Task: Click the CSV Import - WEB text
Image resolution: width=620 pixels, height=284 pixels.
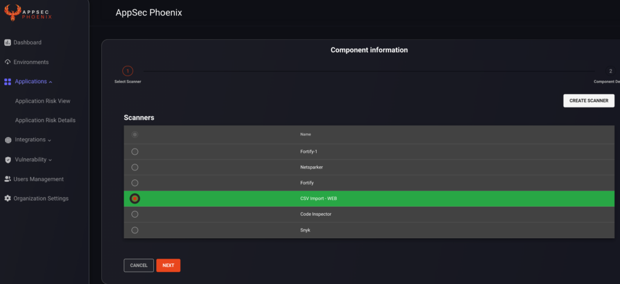Action: click(x=318, y=199)
